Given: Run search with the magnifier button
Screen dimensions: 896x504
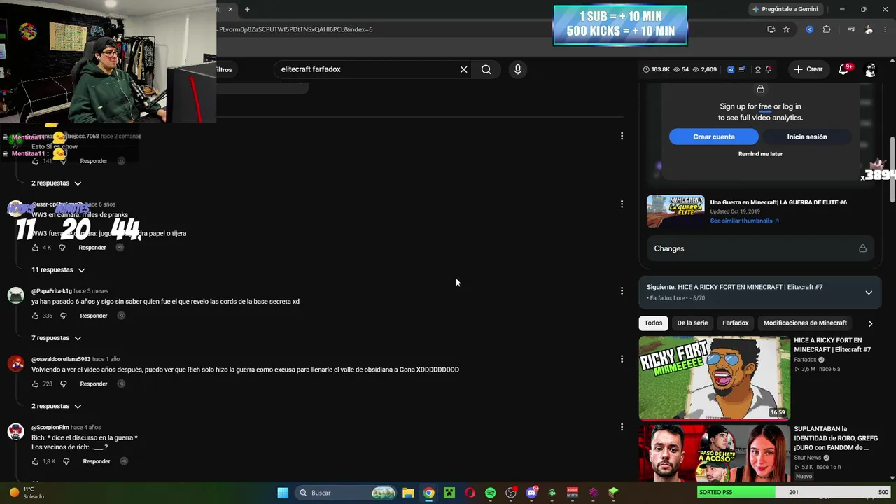Looking at the screenshot, I should (x=486, y=69).
